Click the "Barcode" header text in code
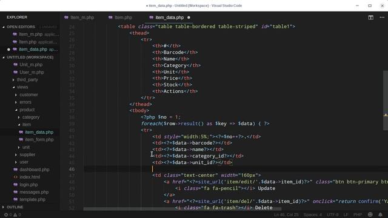 coord(173,53)
